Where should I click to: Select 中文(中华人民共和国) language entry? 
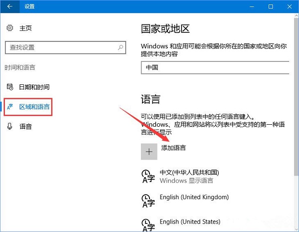coord(189,173)
